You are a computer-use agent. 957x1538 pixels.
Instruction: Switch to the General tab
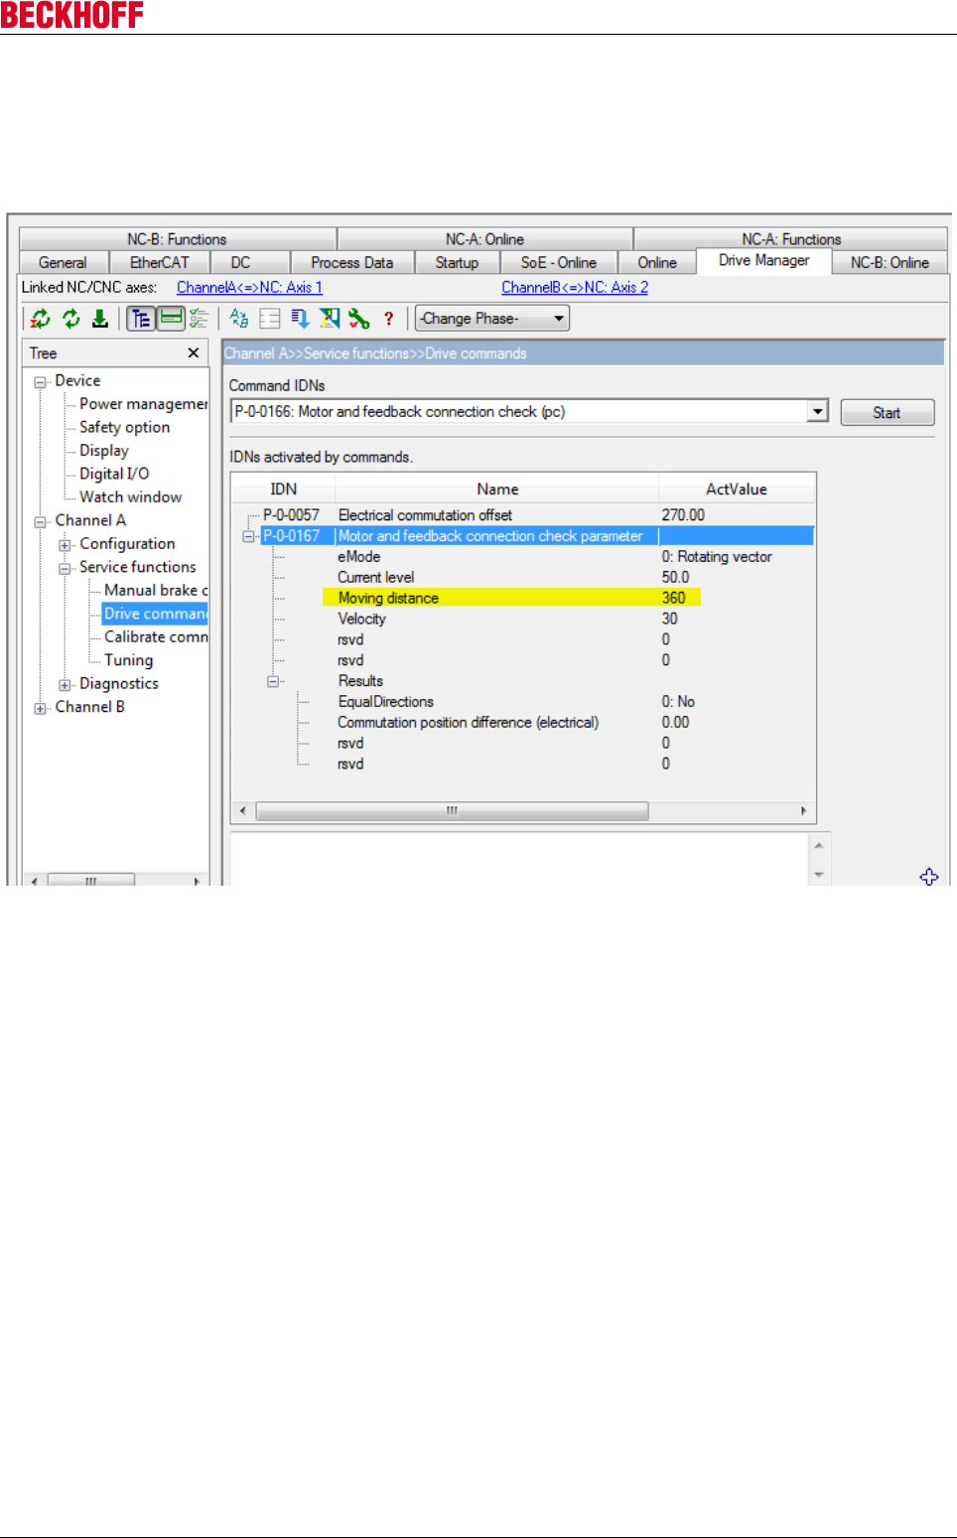(63, 263)
